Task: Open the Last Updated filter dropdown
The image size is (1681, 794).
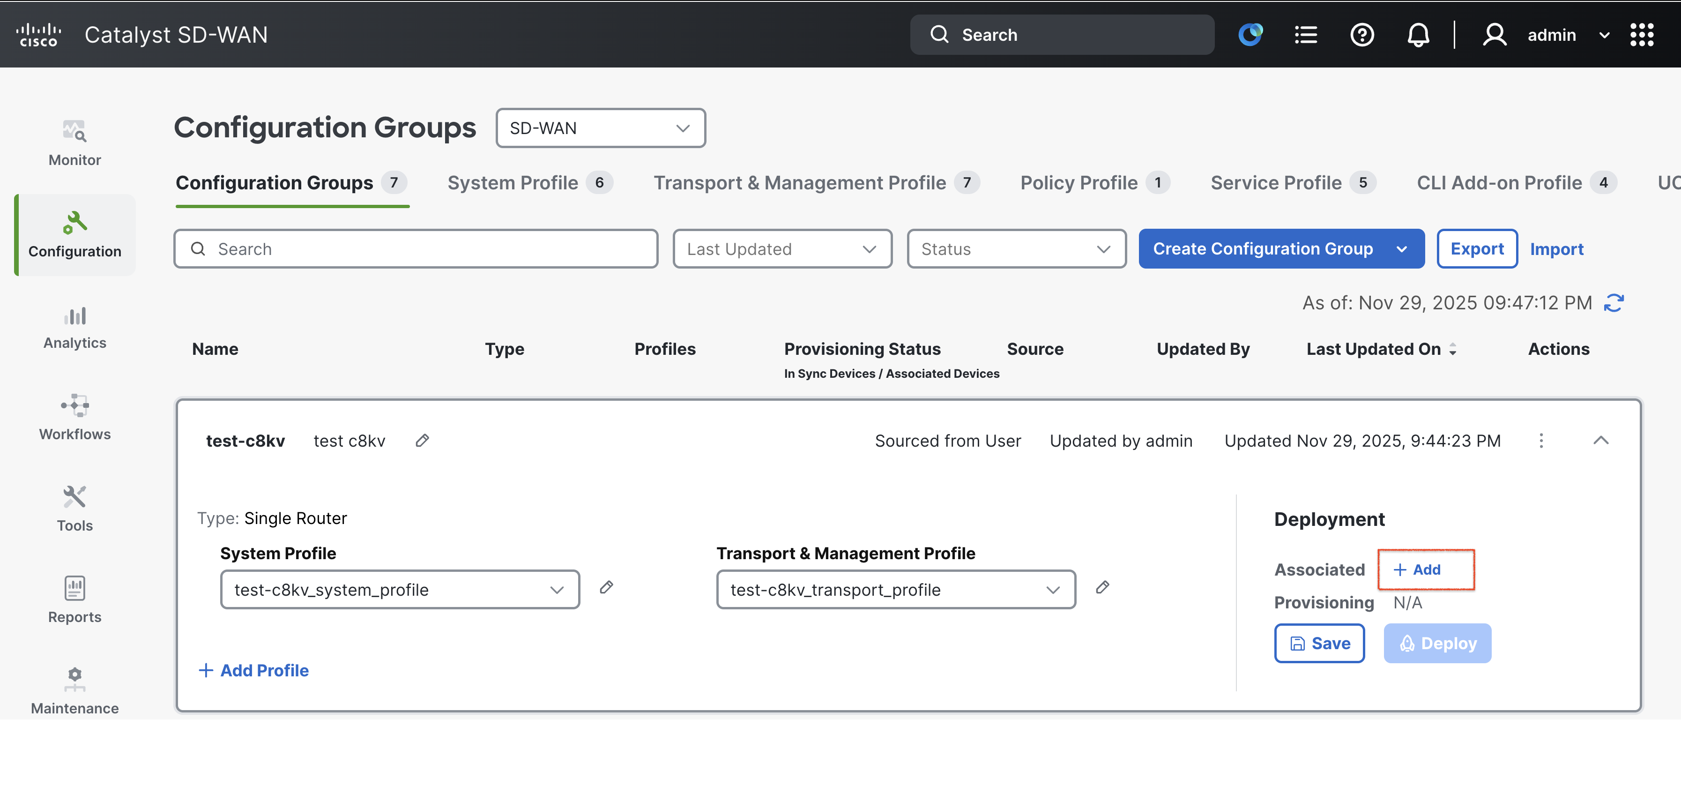Action: pyautogui.click(x=782, y=249)
